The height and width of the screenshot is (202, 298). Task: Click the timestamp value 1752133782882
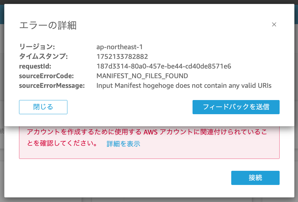(x=122, y=57)
